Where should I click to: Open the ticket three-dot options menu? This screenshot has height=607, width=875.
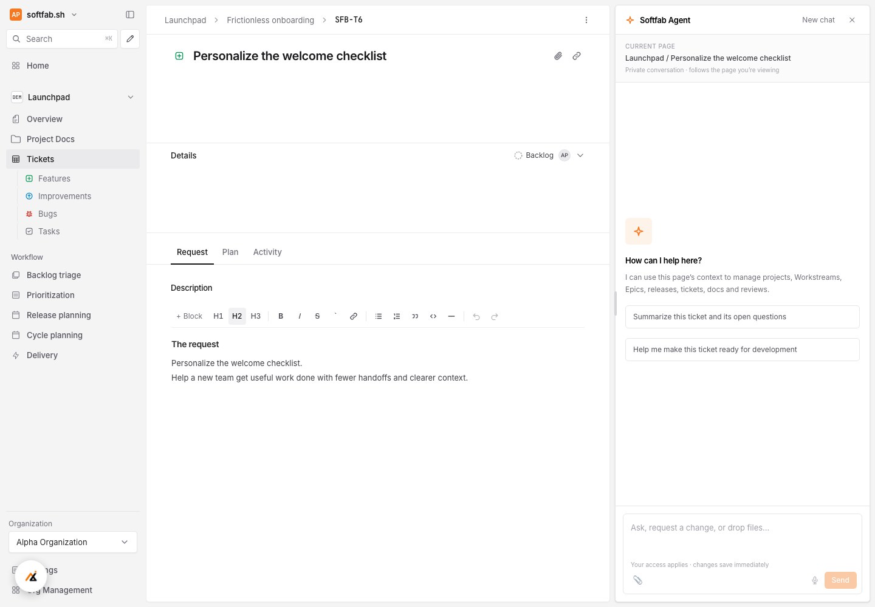pyautogui.click(x=586, y=20)
